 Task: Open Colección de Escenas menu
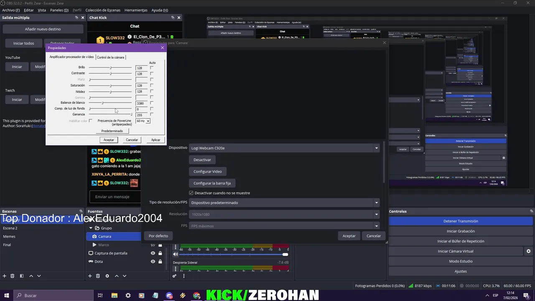pyautogui.click(x=103, y=10)
